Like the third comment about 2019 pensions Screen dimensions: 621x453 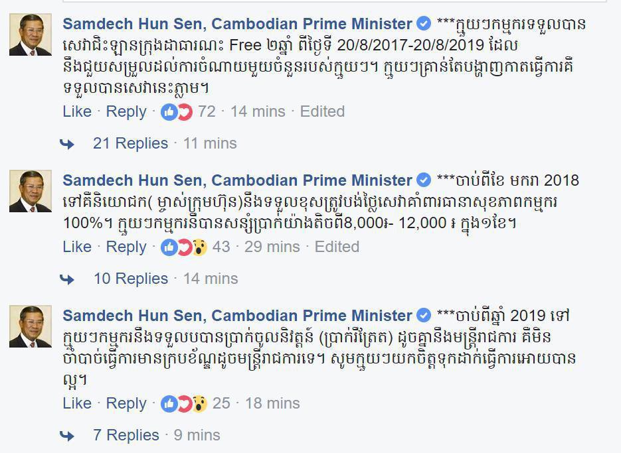point(77,403)
